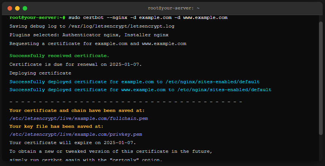Click the Requesting a certificate line

click(x=98, y=44)
